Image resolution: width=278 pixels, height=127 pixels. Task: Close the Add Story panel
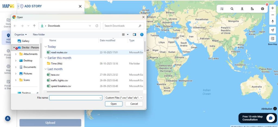point(80,6)
